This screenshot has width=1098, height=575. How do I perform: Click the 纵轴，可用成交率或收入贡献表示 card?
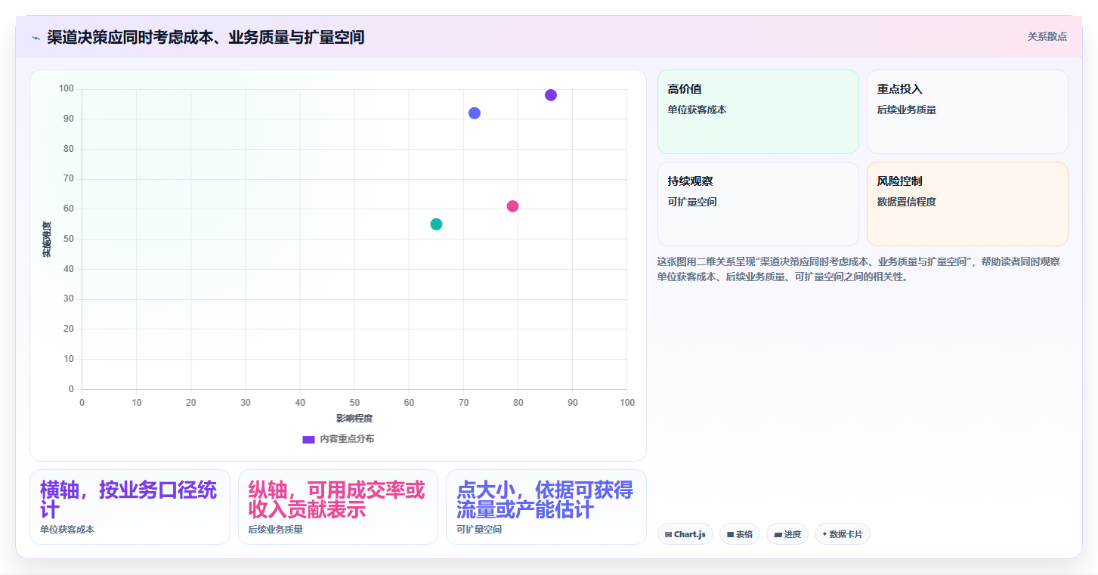(338, 507)
